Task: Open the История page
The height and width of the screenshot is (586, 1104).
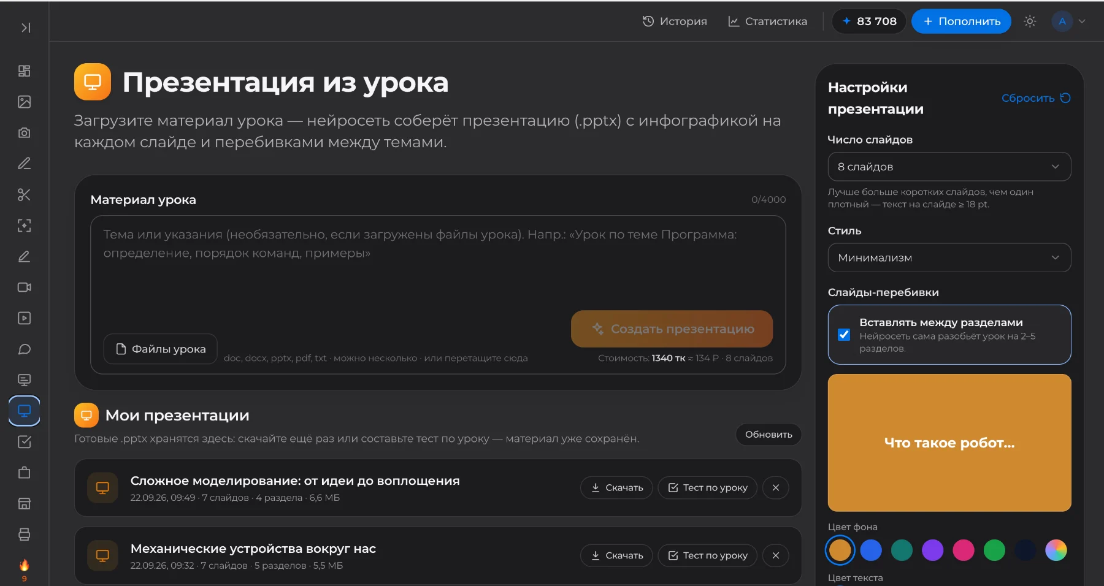Action: (675, 21)
